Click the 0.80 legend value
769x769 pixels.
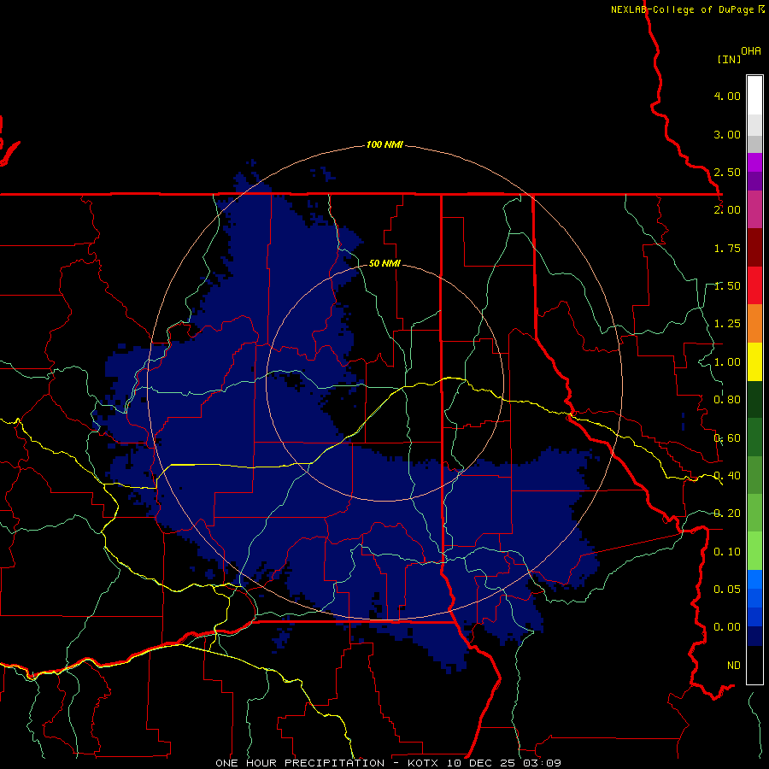pyautogui.click(x=727, y=400)
